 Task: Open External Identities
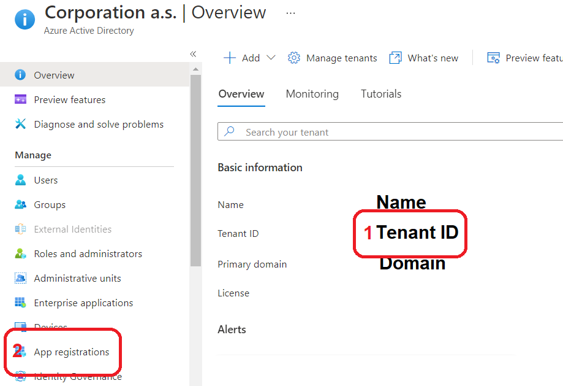pos(72,229)
